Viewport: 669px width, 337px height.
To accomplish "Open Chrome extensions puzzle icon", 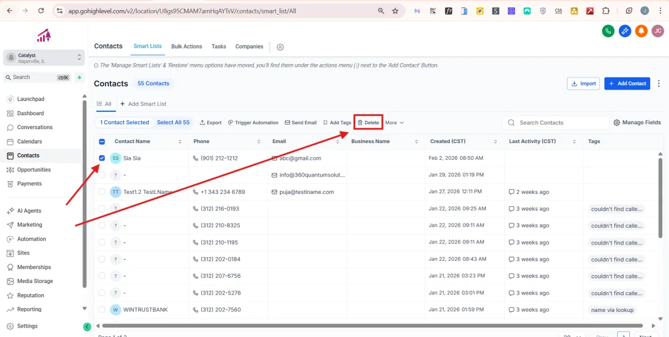I will [606, 11].
